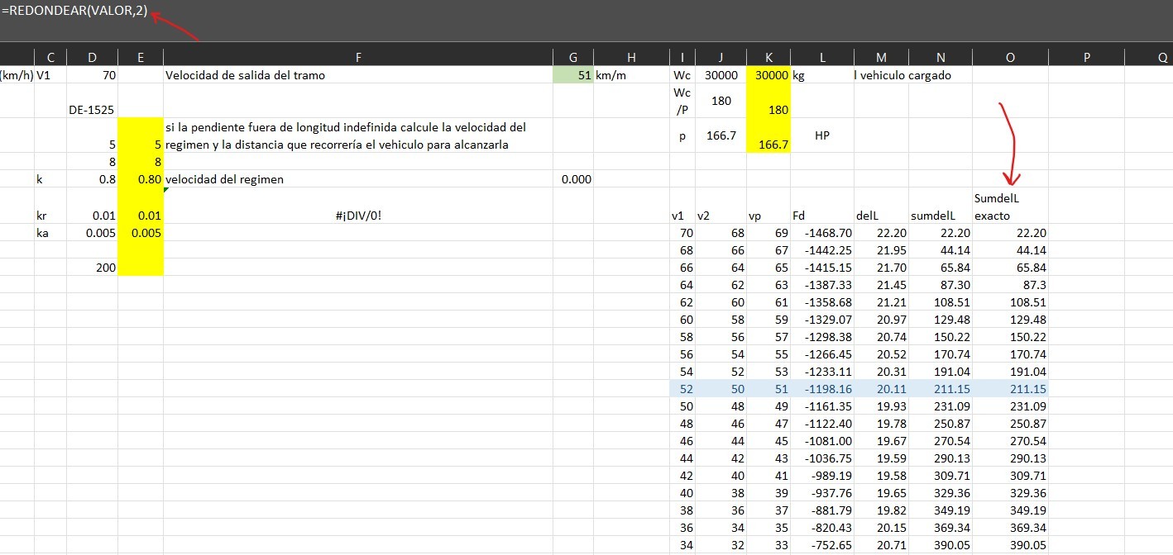The width and height of the screenshot is (1173, 555).
Task: Click the Fd value -1081.00
Action: (x=822, y=441)
